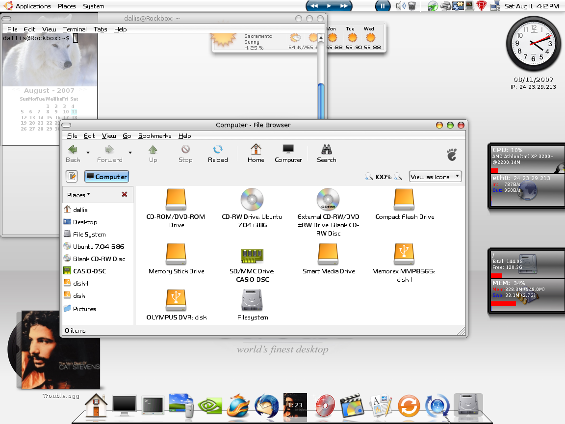
Task: Select the Compact Flash Drive icon
Action: (404, 199)
